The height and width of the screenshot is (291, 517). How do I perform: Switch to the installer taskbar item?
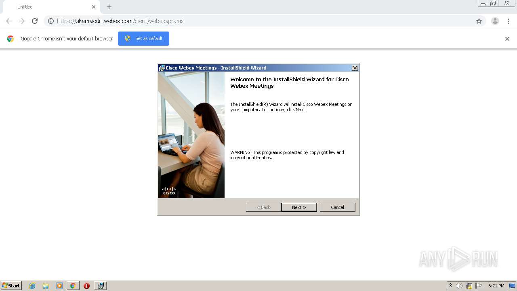pyautogui.click(x=101, y=286)
